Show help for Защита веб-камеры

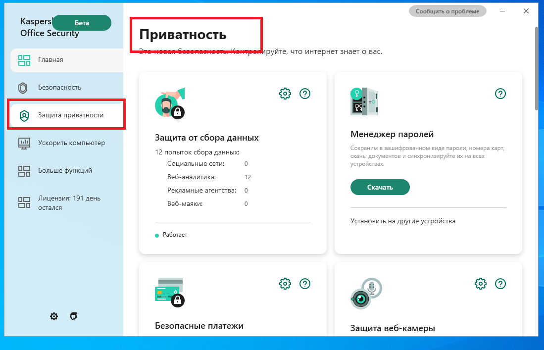pyautogui.click(x=500, y=283)
